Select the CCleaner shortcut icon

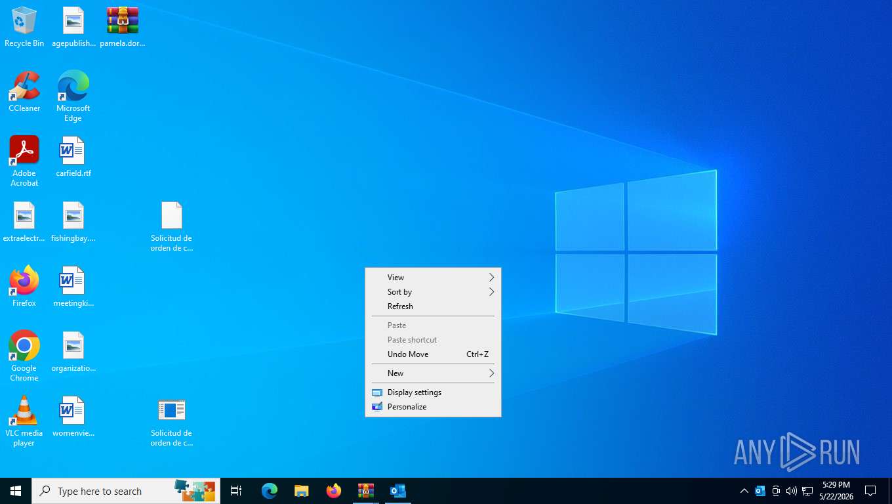(x=24, y=92)
